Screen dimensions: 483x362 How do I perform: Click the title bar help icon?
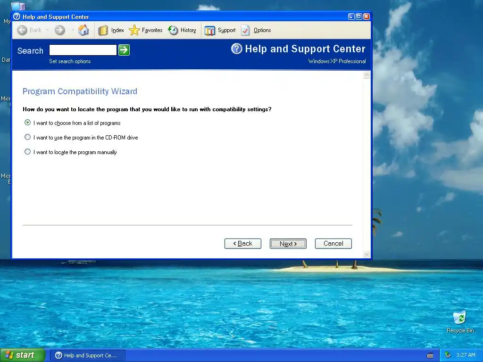coord(17,16)
